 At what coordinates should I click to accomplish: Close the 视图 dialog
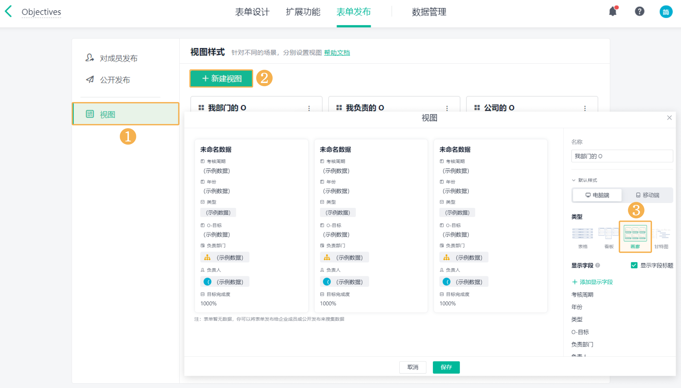click(669, 118)
